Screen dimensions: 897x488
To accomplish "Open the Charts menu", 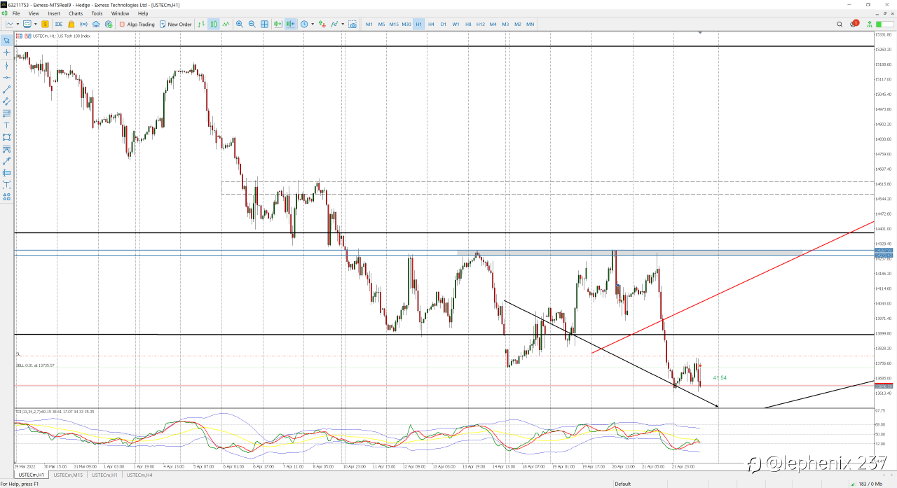I will (x=76, y=13).
